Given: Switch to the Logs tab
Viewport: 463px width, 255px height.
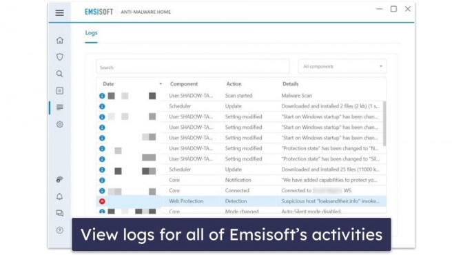Looking at the screenshot, I should click(x=91, y=33).
